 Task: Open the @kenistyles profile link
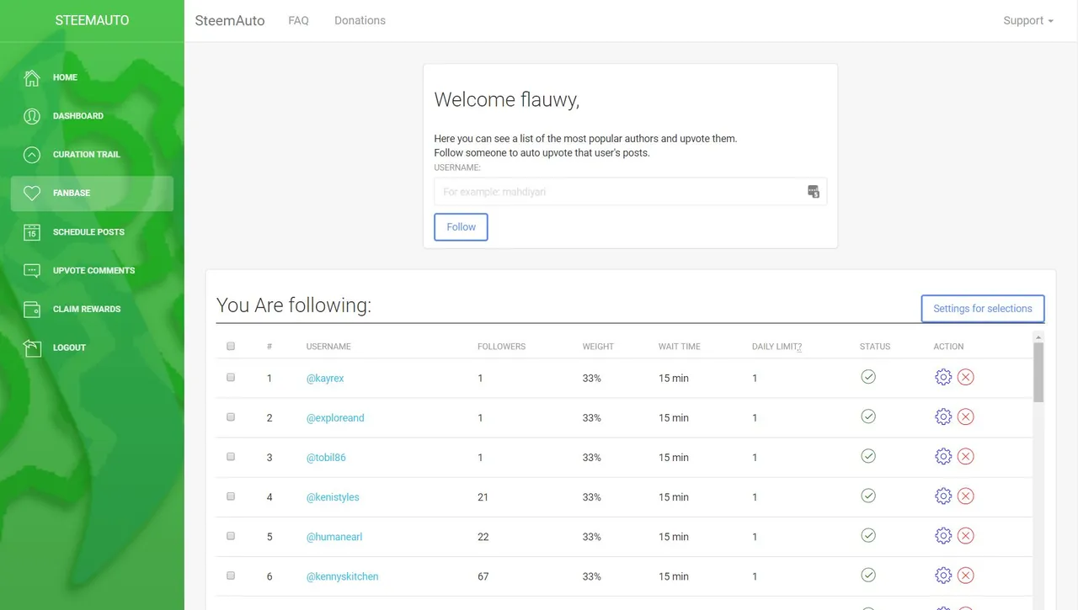click(x=333, y=497)
